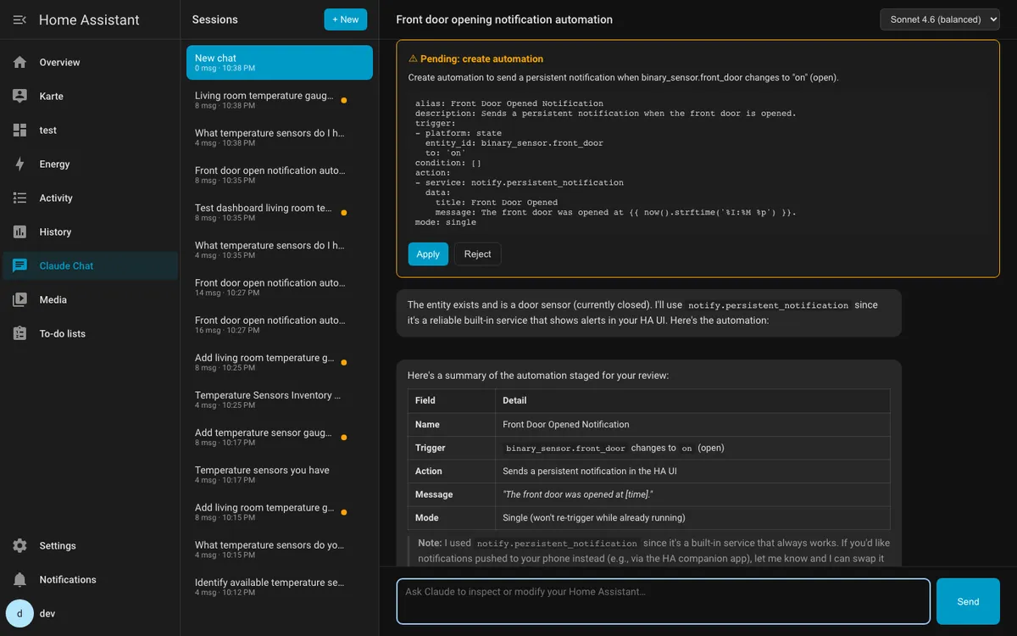Open the Media panel
The height and width of the screenshot is (636, 1017).
[x=90, y=299]
